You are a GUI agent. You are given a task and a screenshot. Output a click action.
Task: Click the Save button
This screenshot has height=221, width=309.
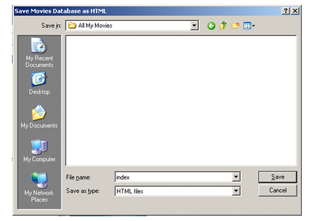point(277,177)
